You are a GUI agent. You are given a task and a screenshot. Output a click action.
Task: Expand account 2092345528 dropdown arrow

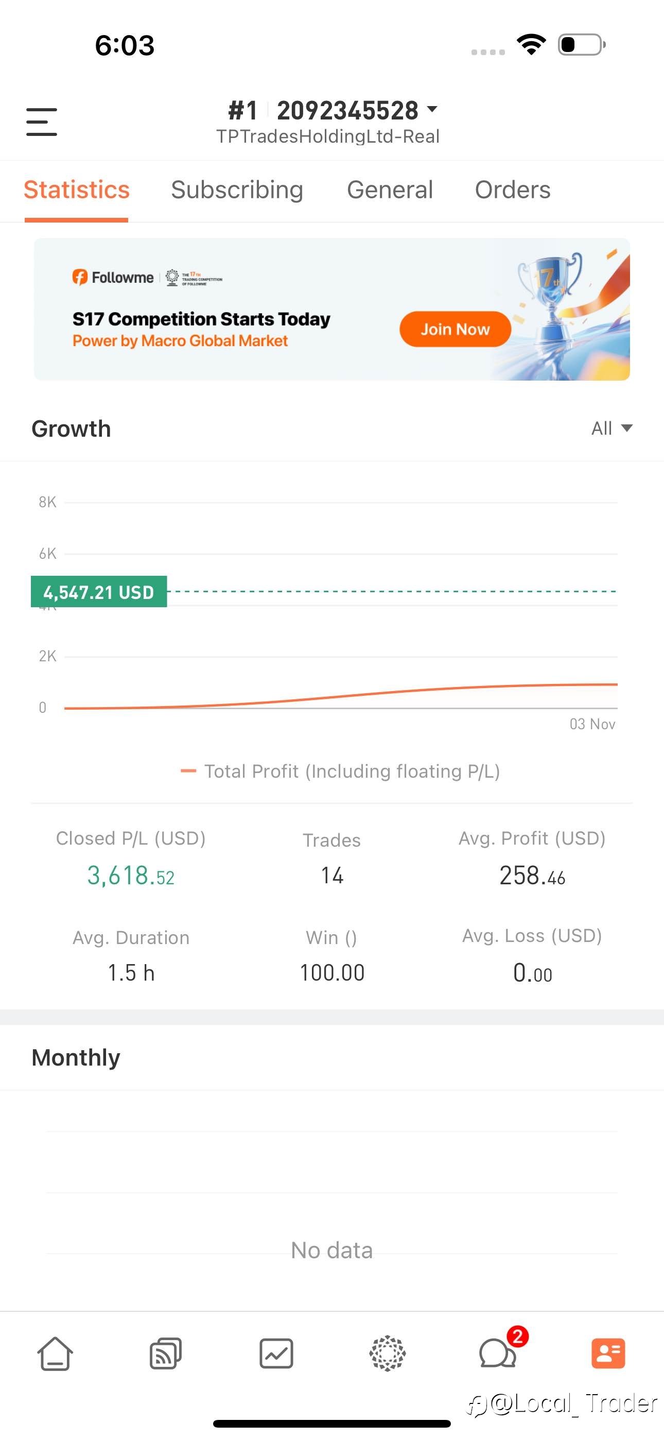pyautogui.click(x=432, y=109)
